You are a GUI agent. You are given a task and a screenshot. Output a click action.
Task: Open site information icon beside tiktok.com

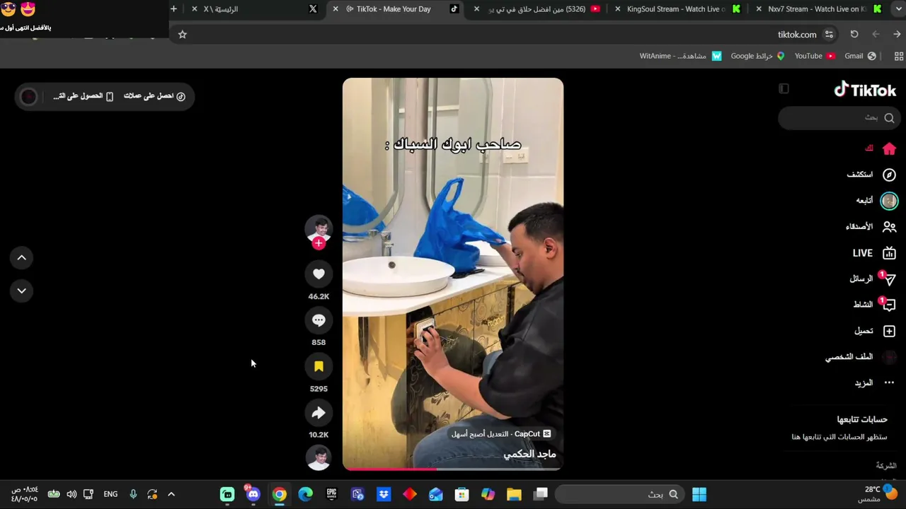(829, 34)
